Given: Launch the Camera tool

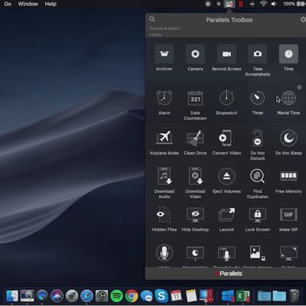Looking at the screenshot, I should (195, 54).
